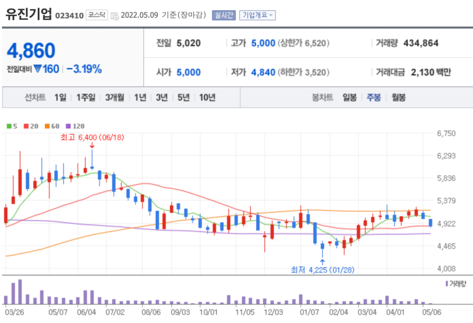Click the stock name 유진기업
The width and height of the screenshot is (473, 323).
tap(29, 14)
